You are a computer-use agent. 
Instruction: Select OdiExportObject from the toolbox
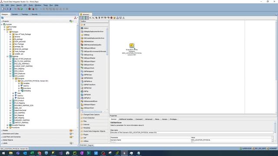pyautogui.click(x=89, y=62)
